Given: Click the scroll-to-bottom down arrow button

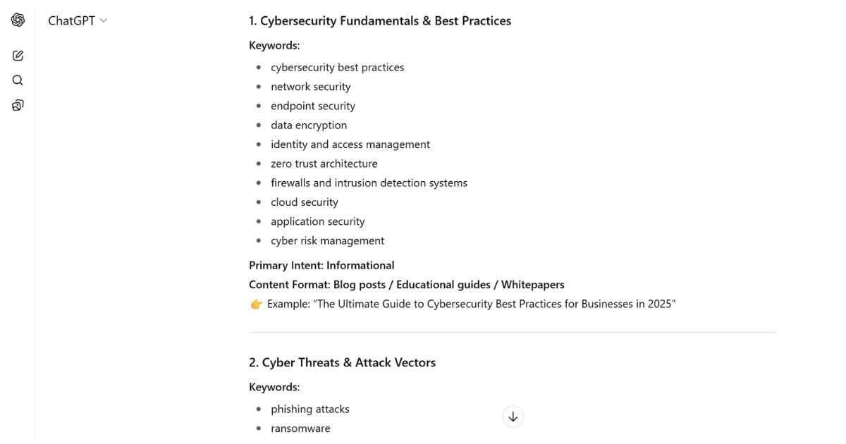Looking at the screenshot, I should click(x=513, y=417).
